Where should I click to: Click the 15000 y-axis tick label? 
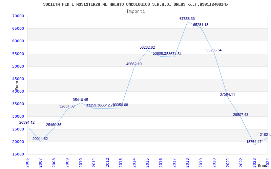tap(18, 154)
